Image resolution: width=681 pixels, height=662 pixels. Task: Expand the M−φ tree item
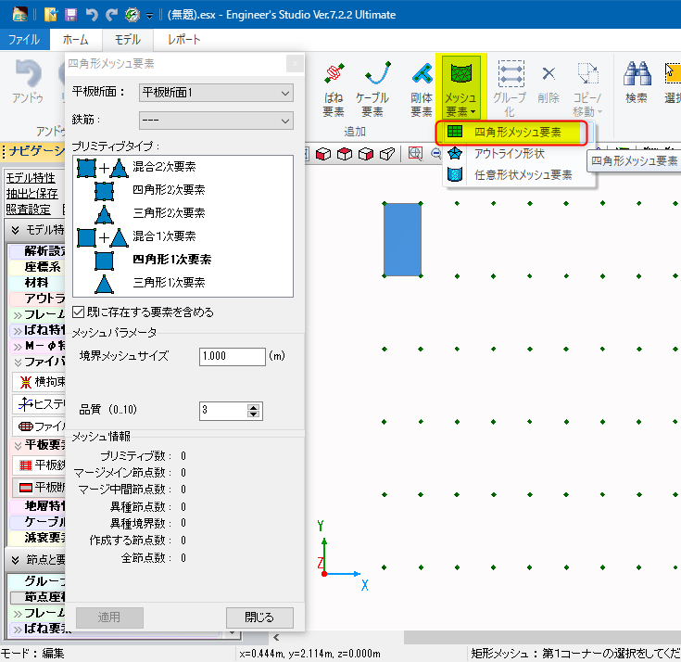[18, 347]
